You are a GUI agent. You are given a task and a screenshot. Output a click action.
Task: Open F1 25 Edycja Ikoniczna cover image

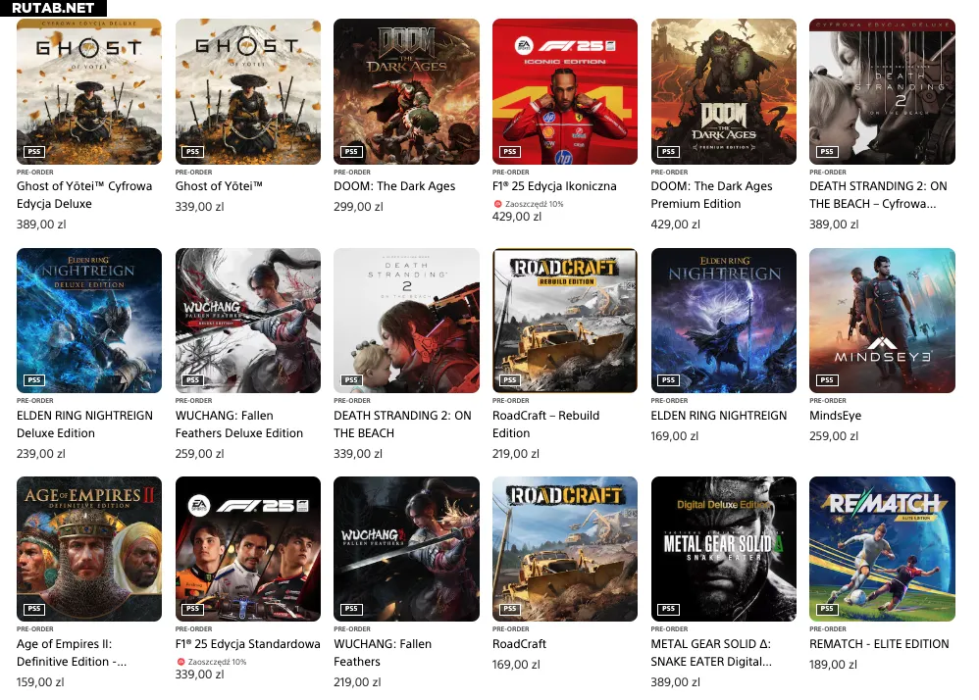[565, 92]
